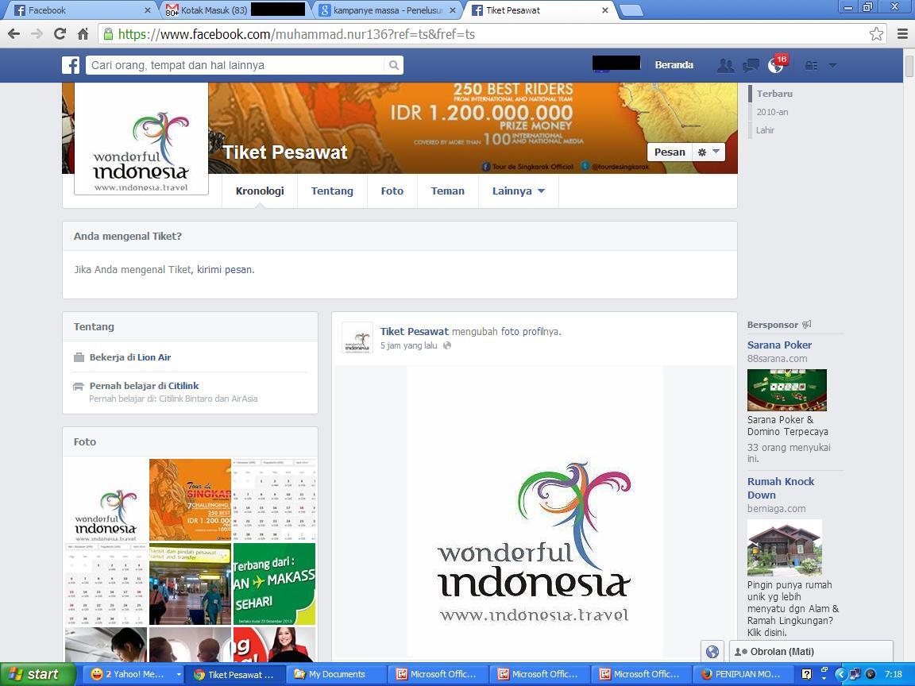Click the Lion Air workplace link
The width and height of the screenshot is (915, 686).
(154, 357)
